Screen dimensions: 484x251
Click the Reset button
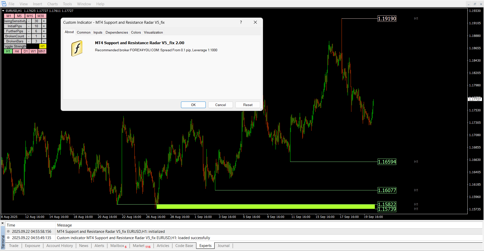[248, 105]
